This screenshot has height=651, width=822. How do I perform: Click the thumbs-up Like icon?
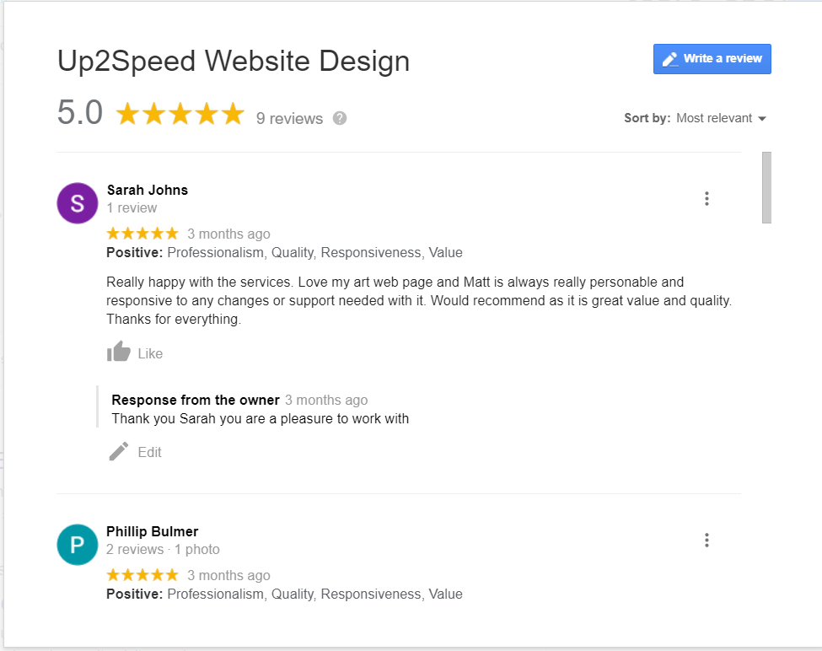[x=119, y=351]
